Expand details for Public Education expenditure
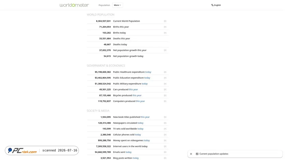Screen dimensions: 285x160 point(165,78)
